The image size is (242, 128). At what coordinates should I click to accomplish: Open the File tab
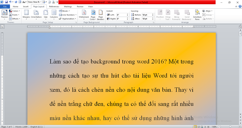click(5, 6)
